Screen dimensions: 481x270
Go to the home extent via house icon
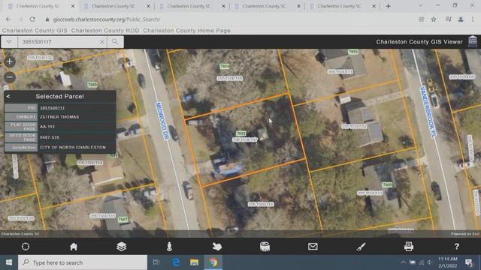(x=74, y=247)
